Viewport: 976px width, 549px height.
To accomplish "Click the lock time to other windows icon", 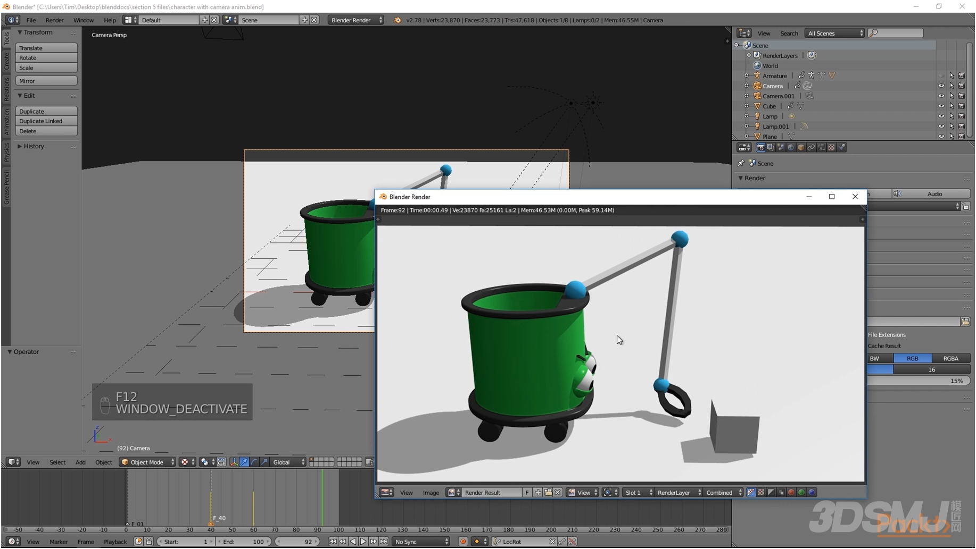I will pos(149,542).
